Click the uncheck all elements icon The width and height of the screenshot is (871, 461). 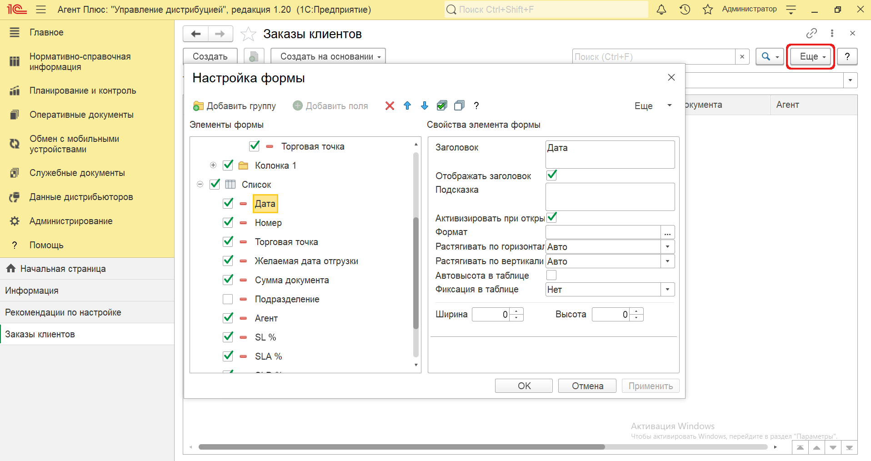coord(459,106)
